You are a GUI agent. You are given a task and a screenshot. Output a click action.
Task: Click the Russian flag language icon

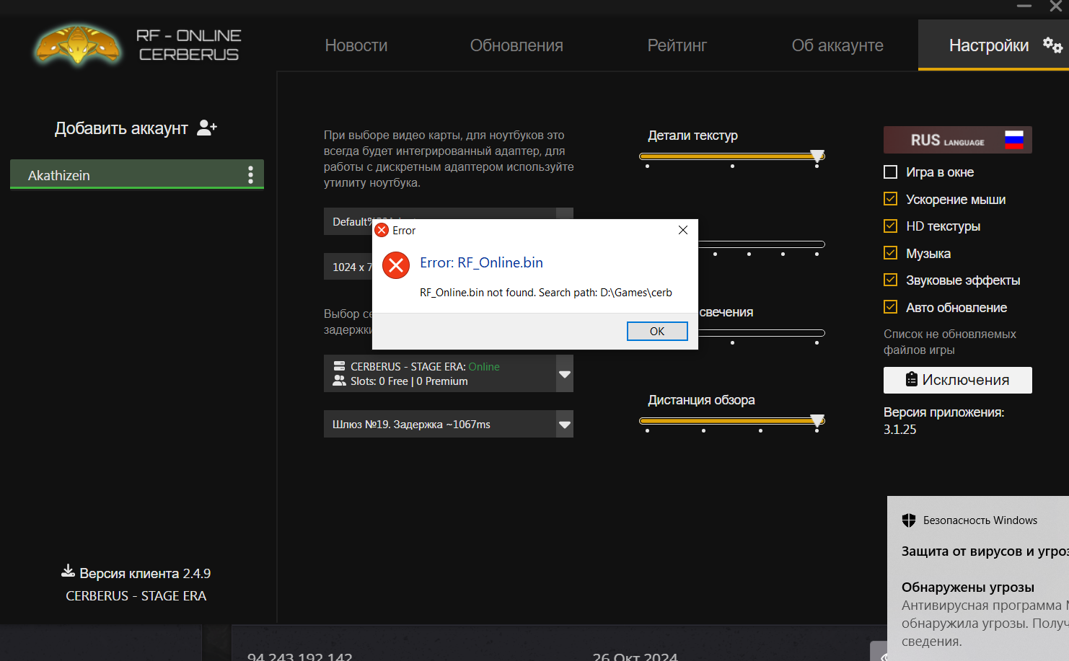(x=1013, y=140)
